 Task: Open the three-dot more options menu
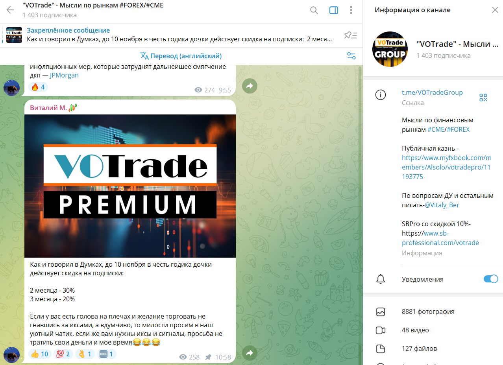click(351, 10)
